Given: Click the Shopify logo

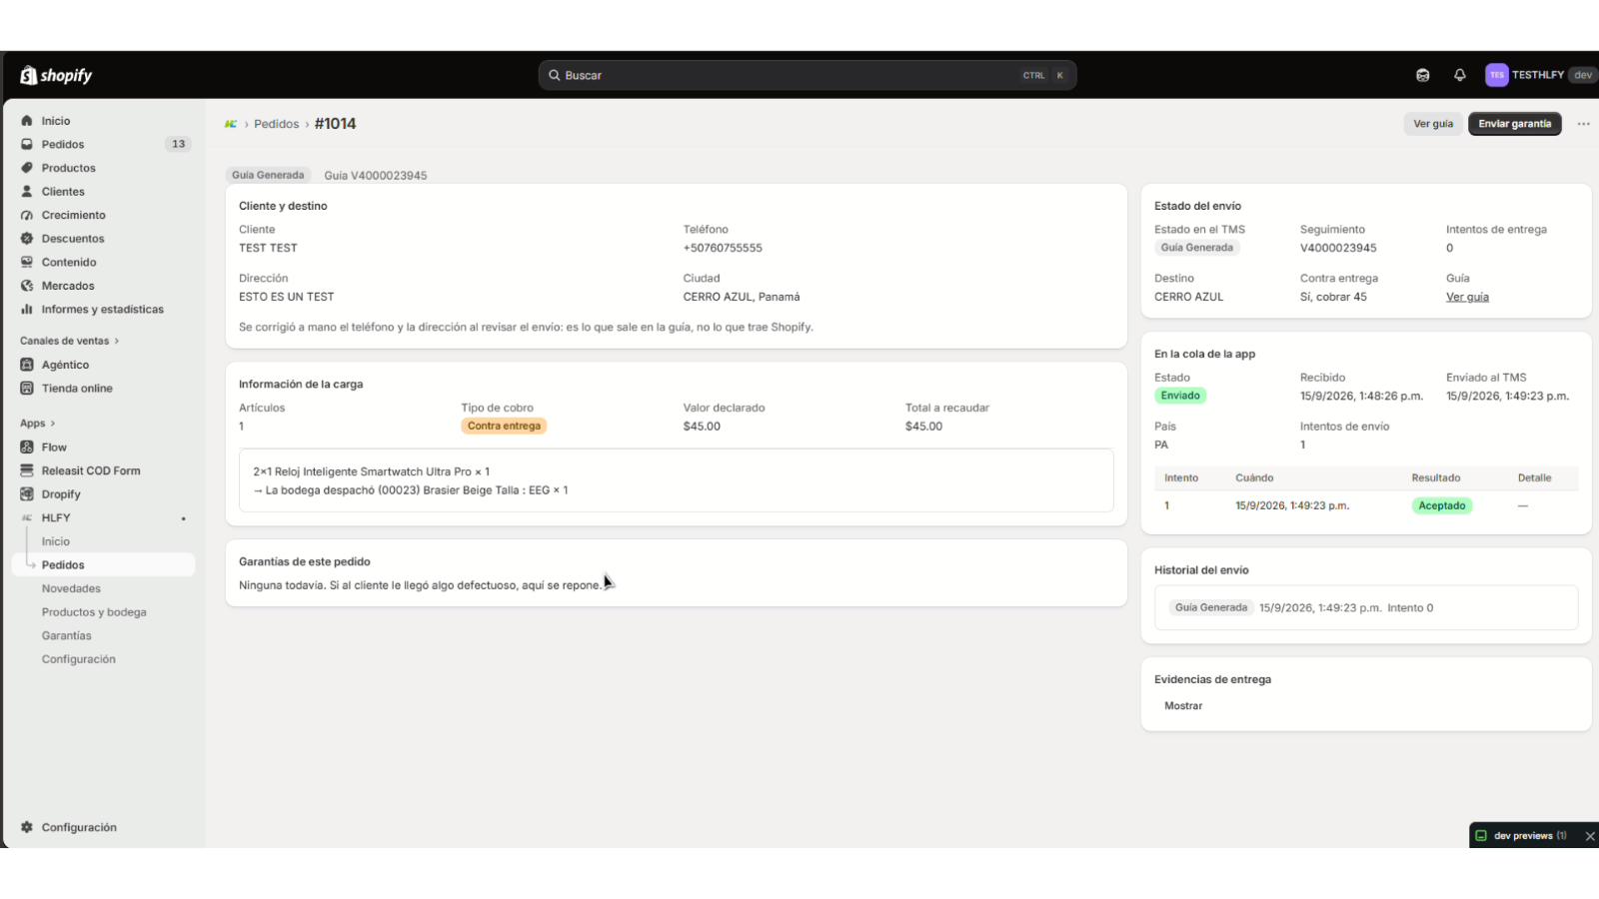Looking at the screenshot, I should coord(56,75).
